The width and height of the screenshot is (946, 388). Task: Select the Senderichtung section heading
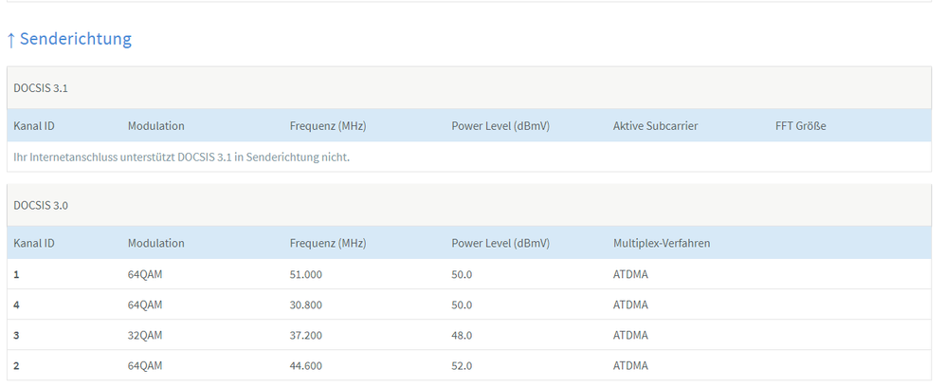(x=75, y=39)
